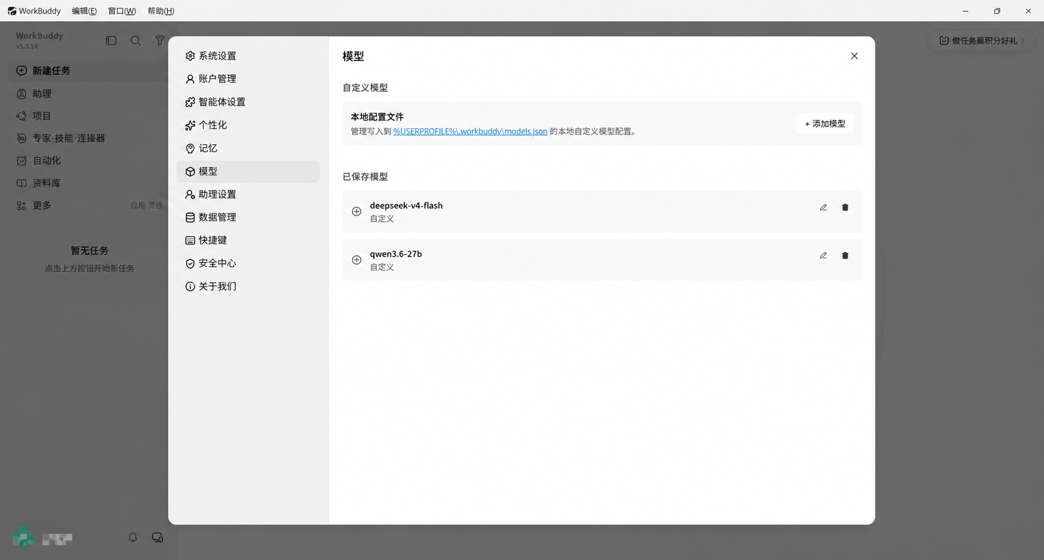Open 账户管理 settings section
1044x560 pixels.
pyautogui.click(x=248, y=79)
